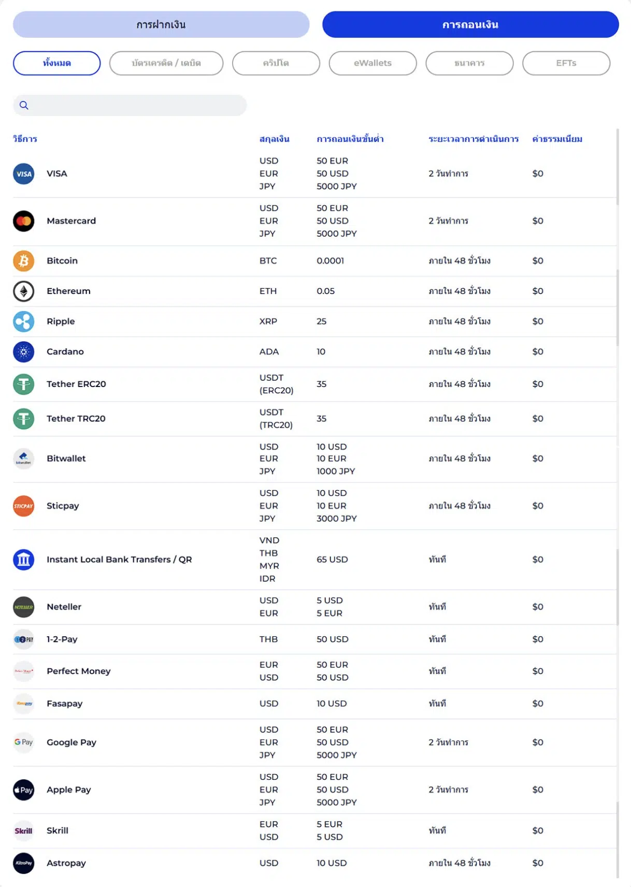Image resolution: width=631 pixels, height=887 pixels.
Task: Click the VISA method name
Action: tap(57, 174)
